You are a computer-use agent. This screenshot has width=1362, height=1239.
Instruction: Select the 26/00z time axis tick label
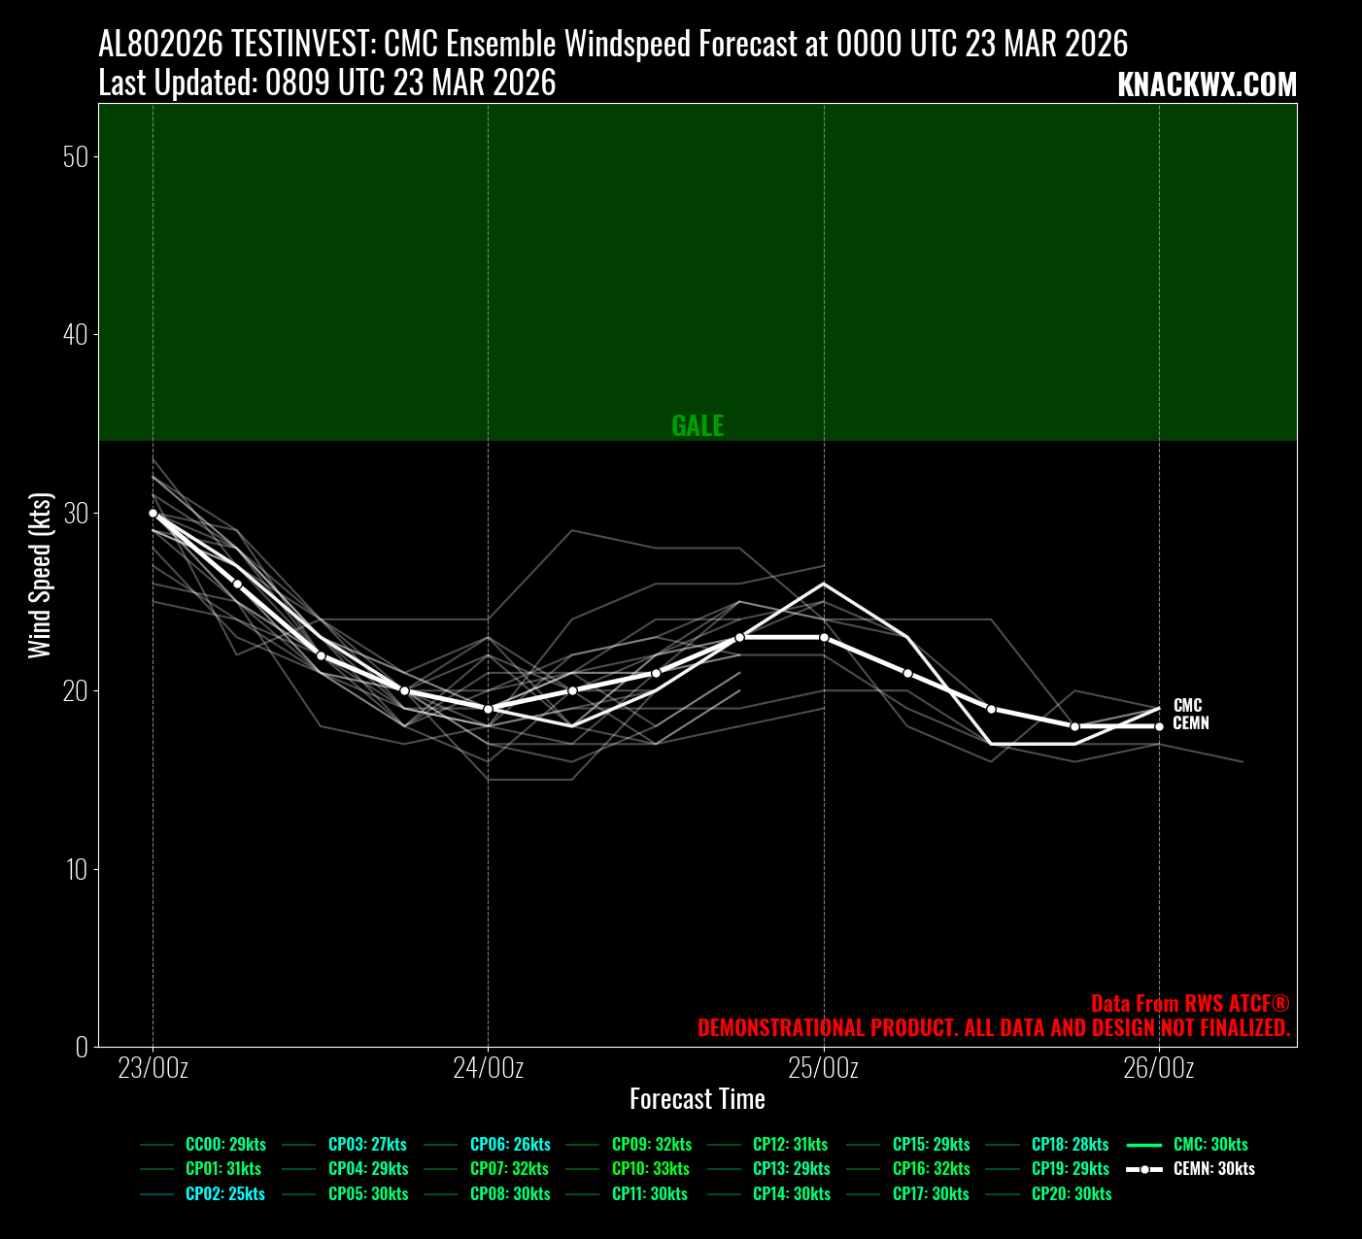coord(1158,1068)
